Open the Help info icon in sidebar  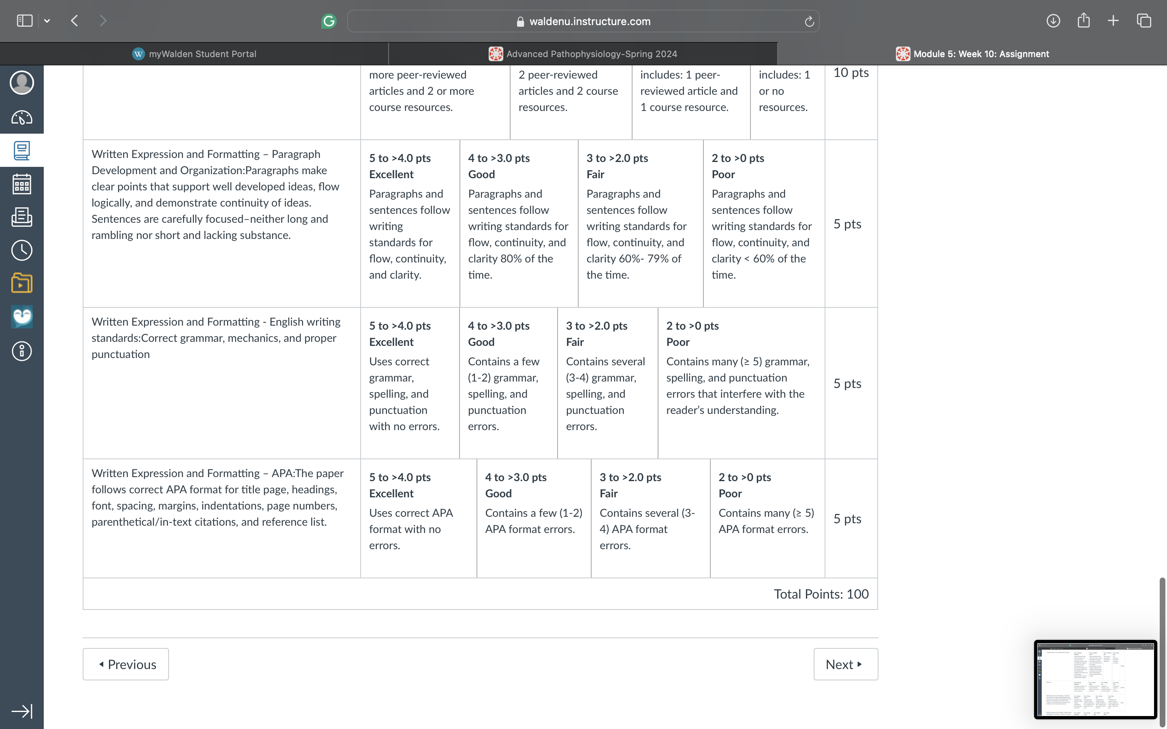22,351
